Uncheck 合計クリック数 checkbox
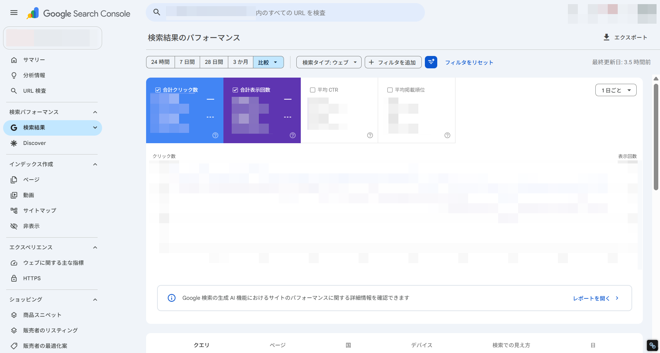 click(x=158, y=90)
